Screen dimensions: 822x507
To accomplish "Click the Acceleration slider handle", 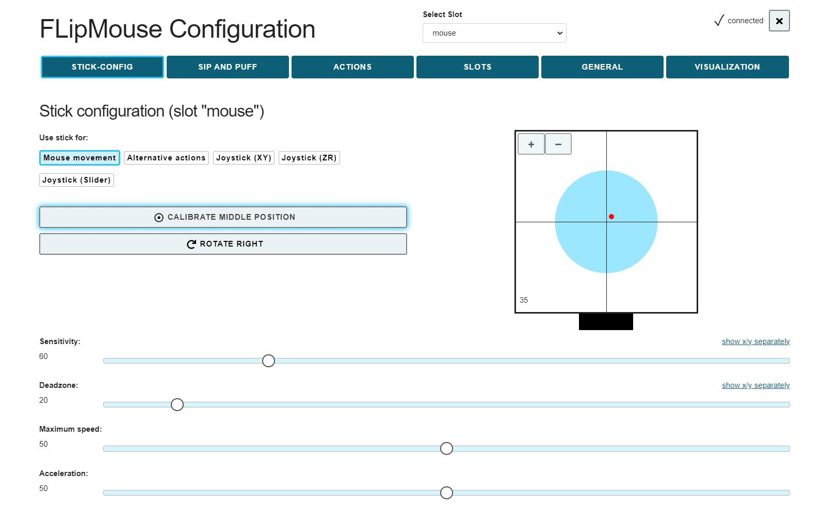I will 446,493.
